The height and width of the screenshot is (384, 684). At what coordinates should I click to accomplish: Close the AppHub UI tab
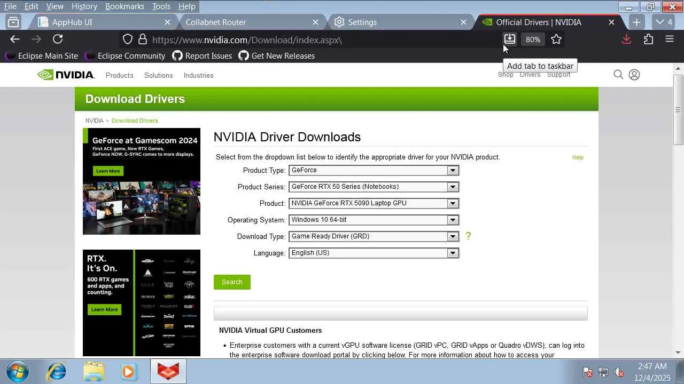click(167, 22)
